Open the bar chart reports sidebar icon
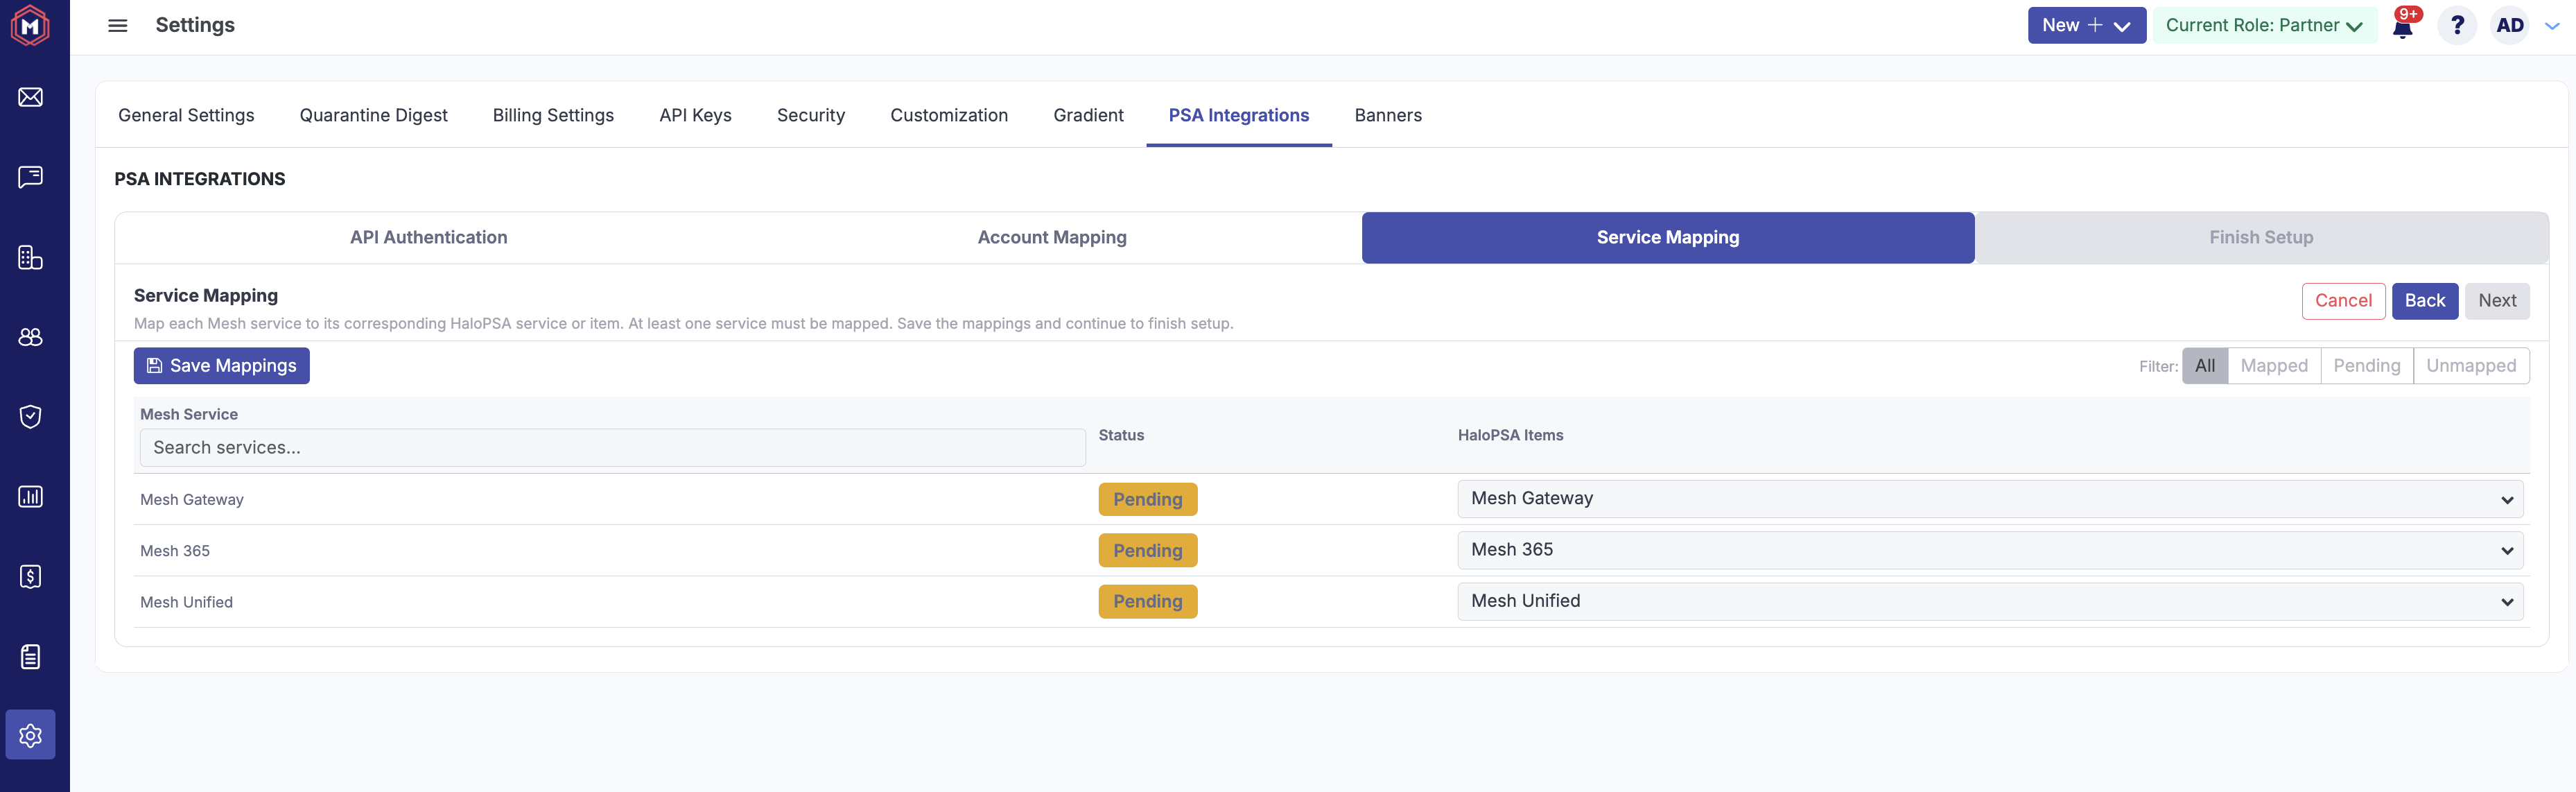This screenshot has width=2576, height=792. point(31,496)
